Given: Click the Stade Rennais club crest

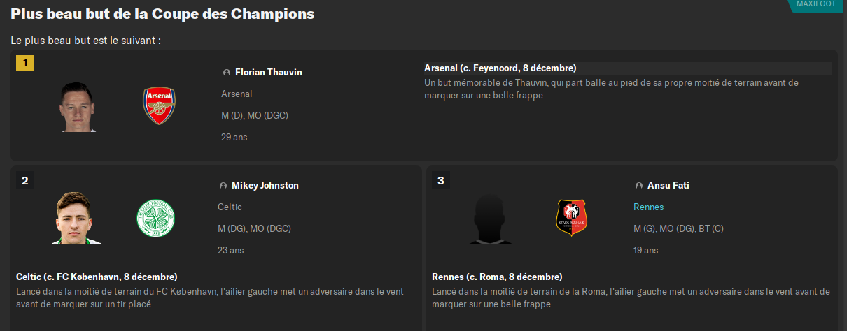Looking at the screenshot, I should tap(571, 218).
